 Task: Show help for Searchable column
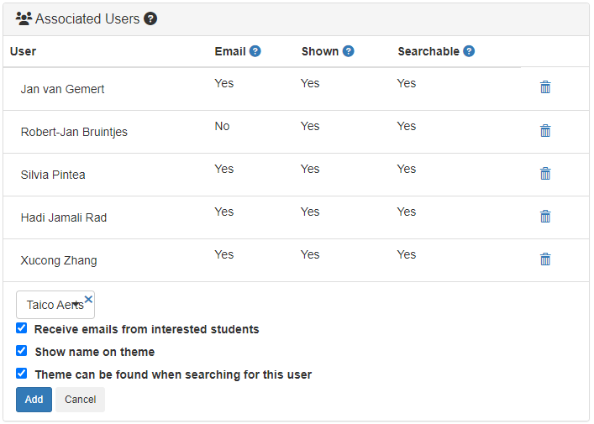469,51
